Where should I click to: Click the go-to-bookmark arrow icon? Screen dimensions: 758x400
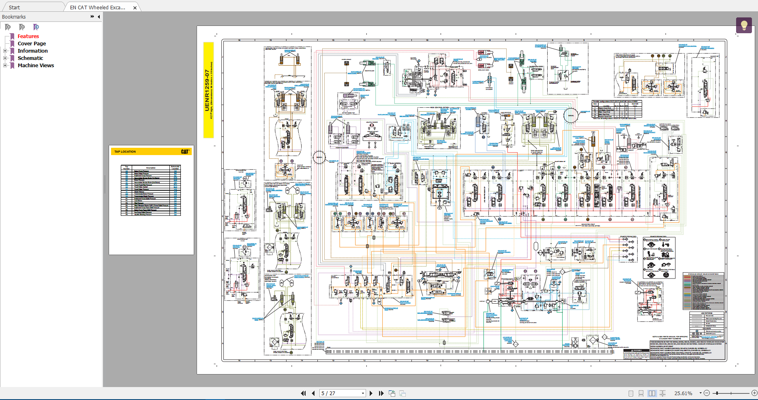(36, 27)
